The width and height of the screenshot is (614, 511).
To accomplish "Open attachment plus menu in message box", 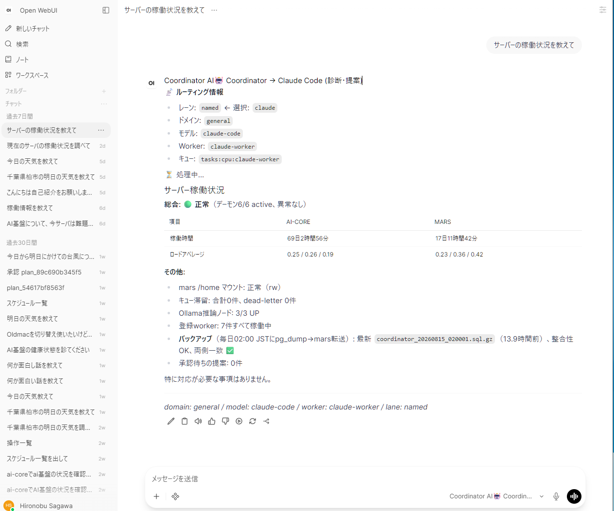I will pos(156,496).
